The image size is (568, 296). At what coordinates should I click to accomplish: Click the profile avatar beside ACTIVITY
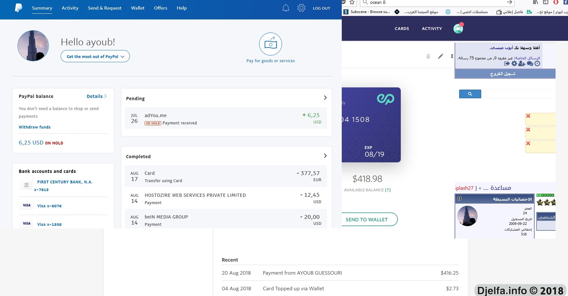pos(458,28)
